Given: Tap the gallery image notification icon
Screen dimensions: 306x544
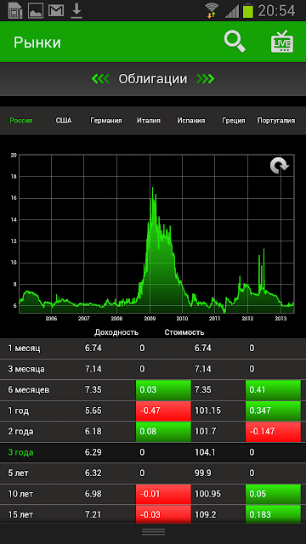Looking at the screenshot, I should [36, 10].
